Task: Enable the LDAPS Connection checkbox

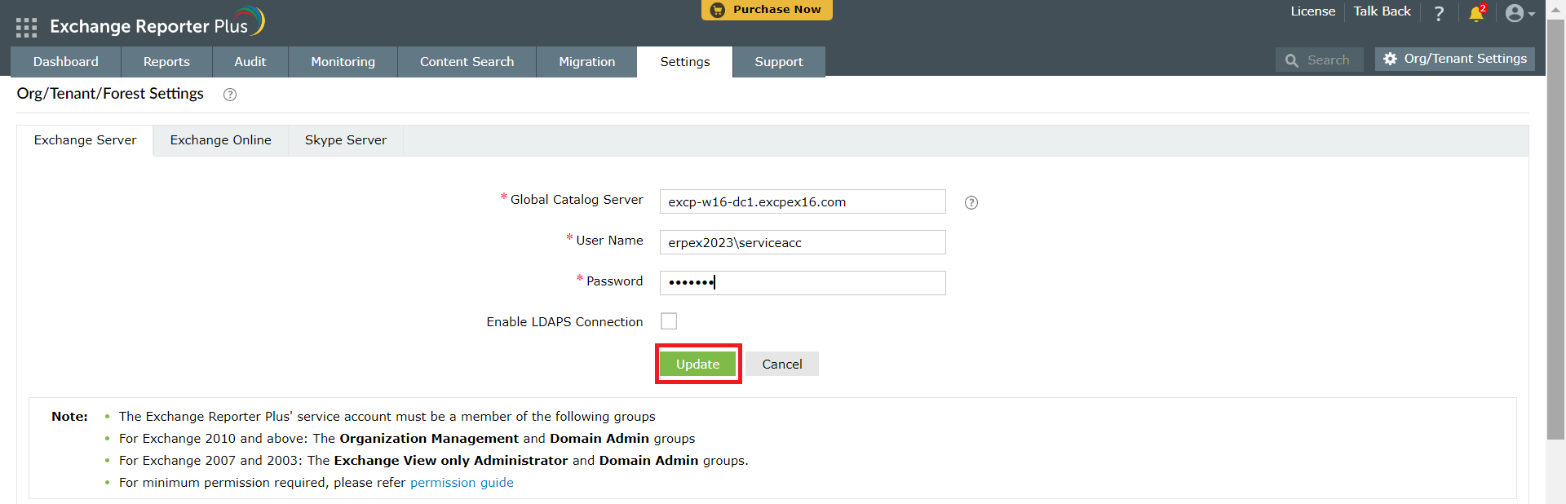Action: point(669,321)
